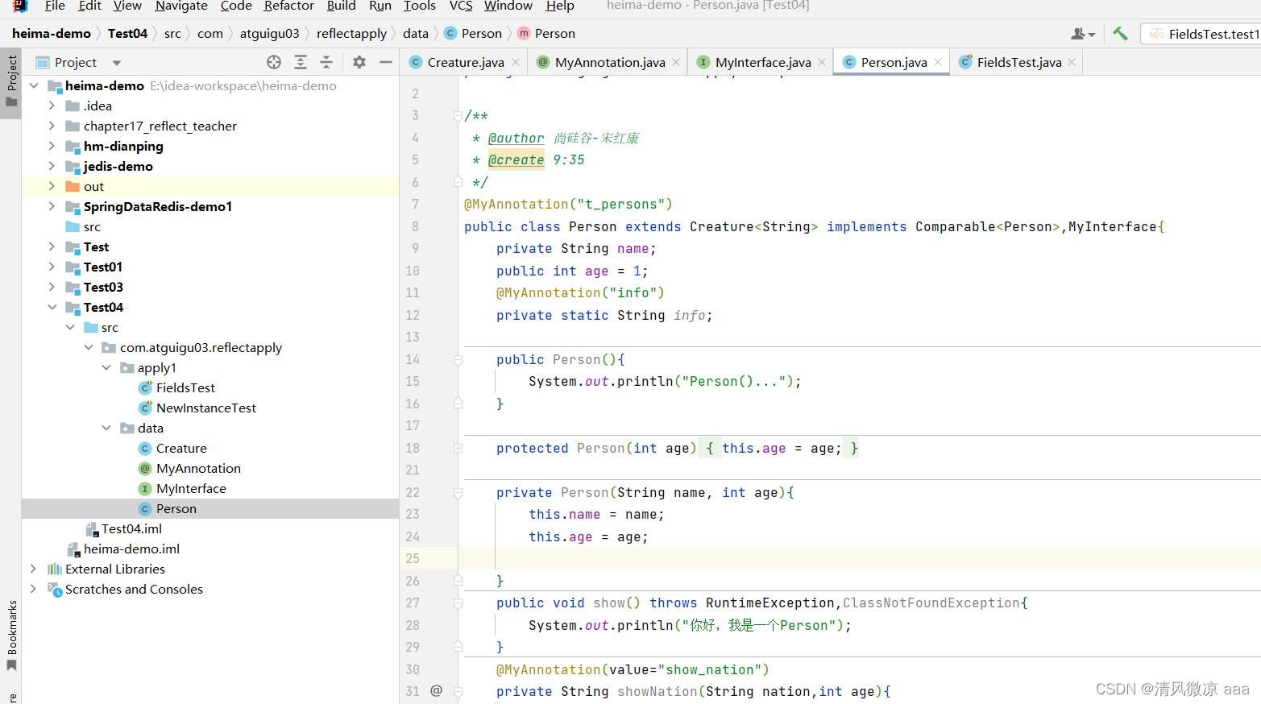The image size is (1261, 704).
Task: Select FieldsTest class in project tree
Action: tap(185, 387)
